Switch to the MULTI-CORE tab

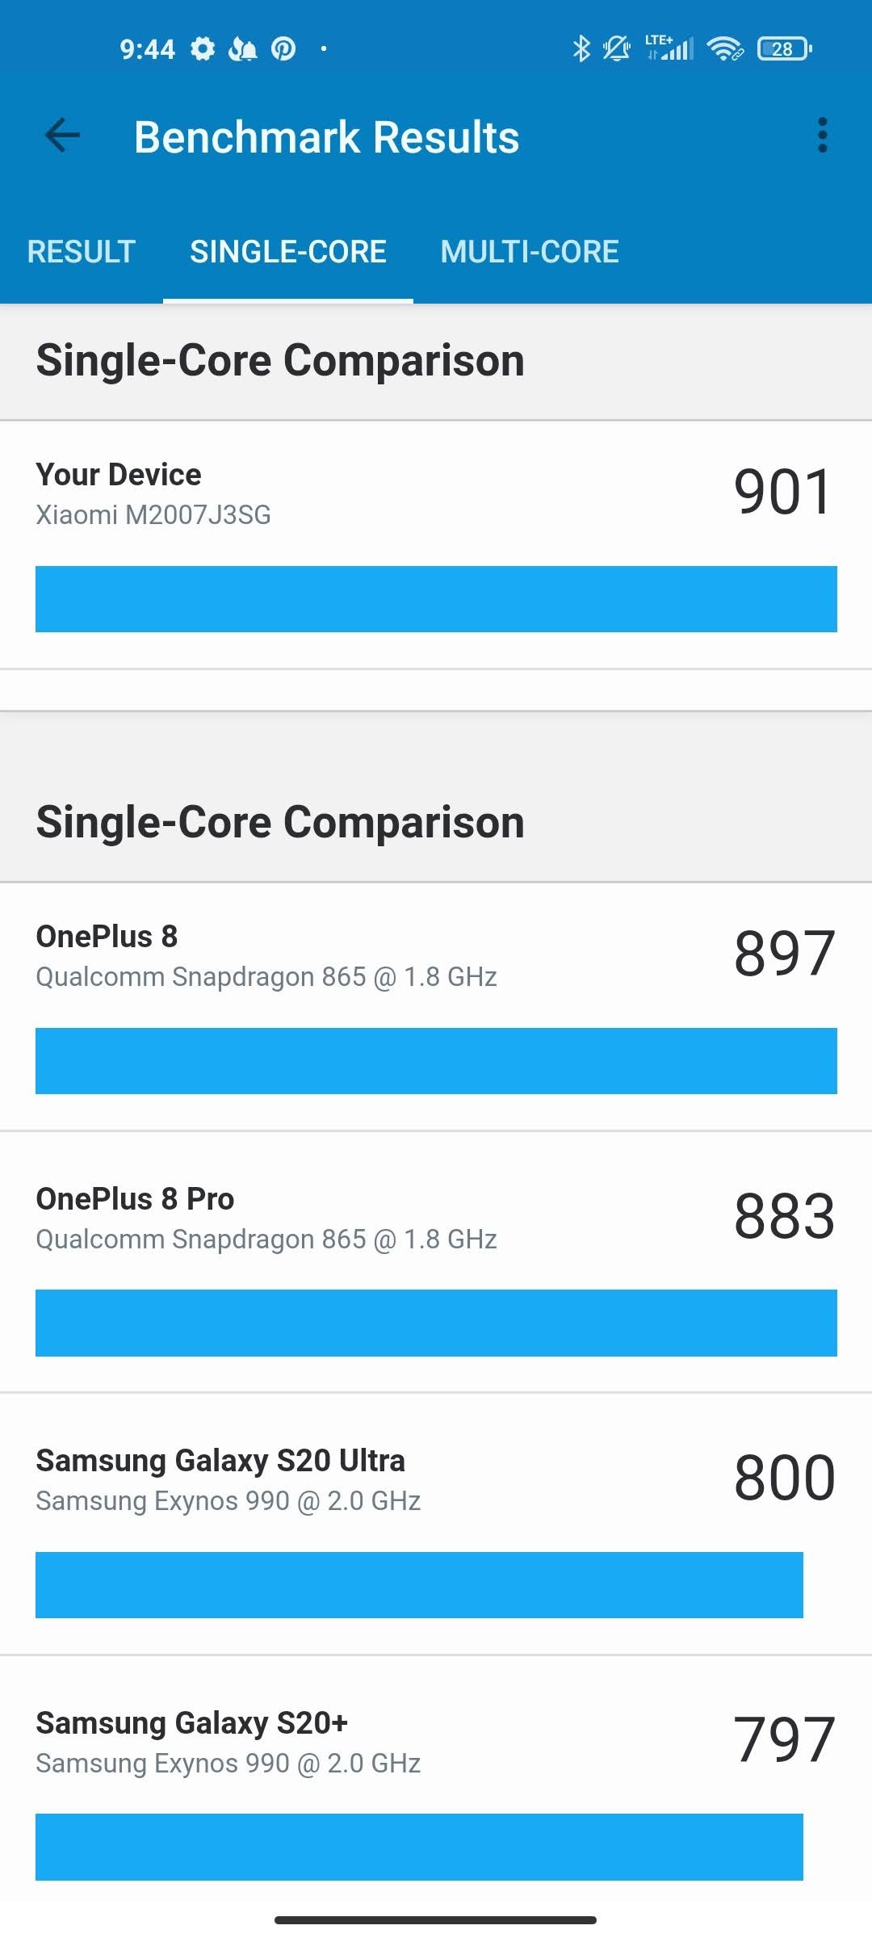click(530, 252)
